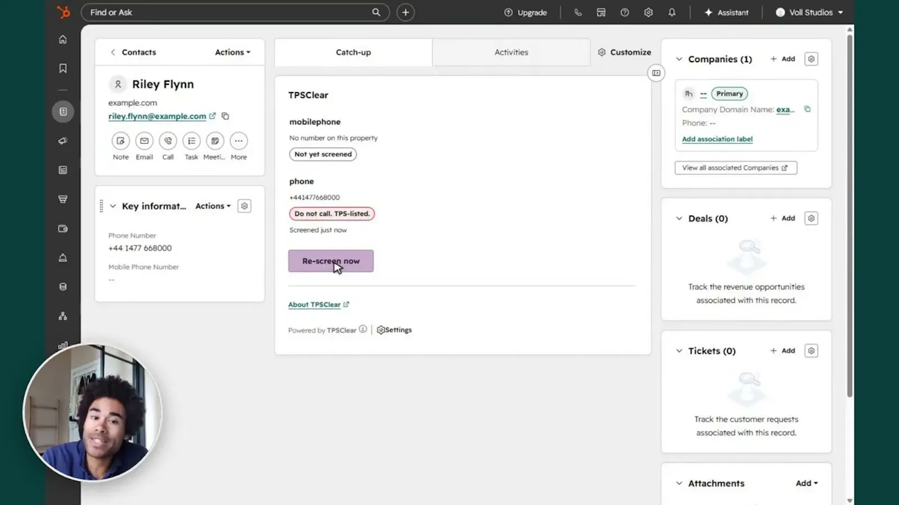Open the exa... company domain link

pyautogui.click(x=786, y=109)
